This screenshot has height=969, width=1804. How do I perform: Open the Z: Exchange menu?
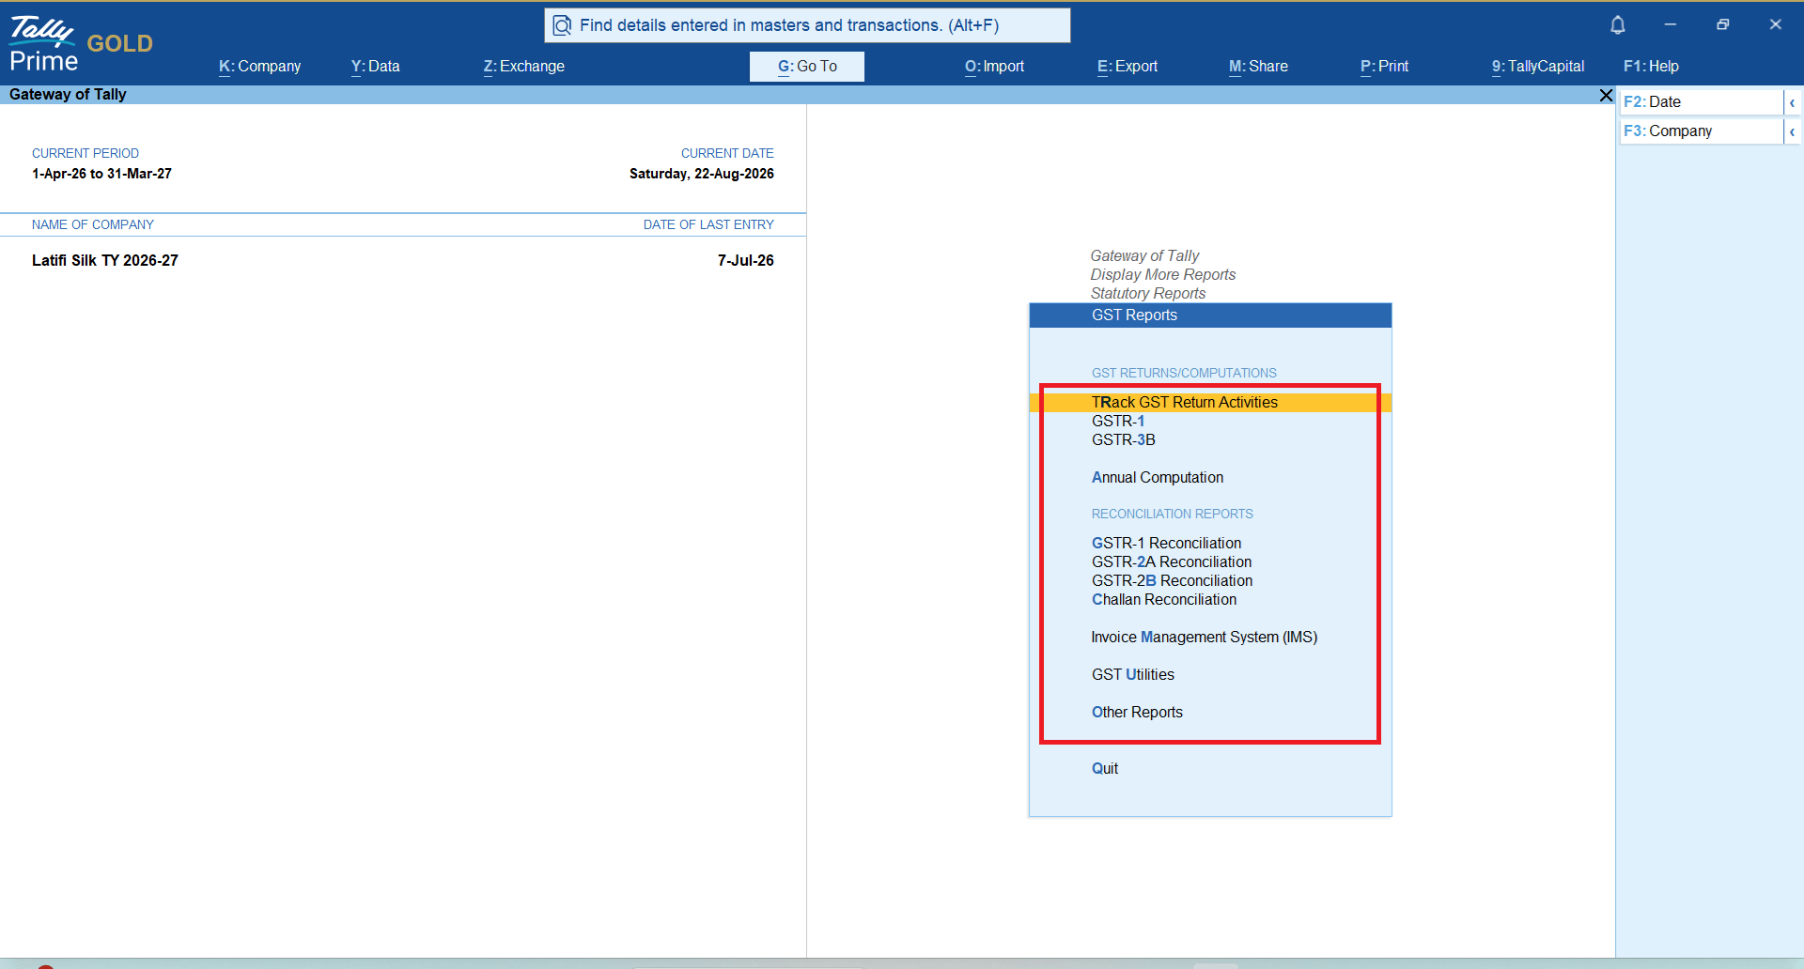tap(523, 67)
